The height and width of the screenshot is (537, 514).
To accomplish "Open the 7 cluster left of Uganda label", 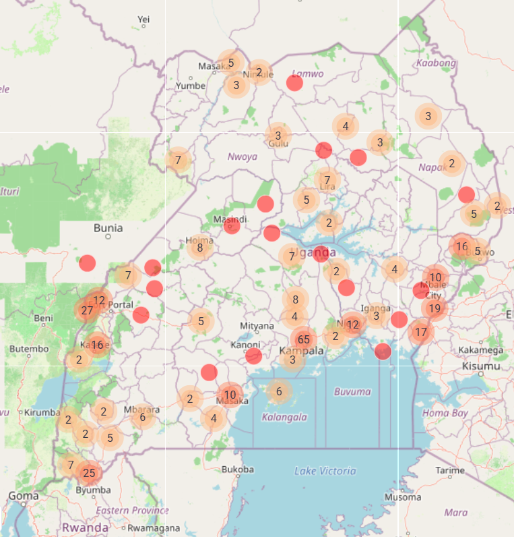I will 292,256.
